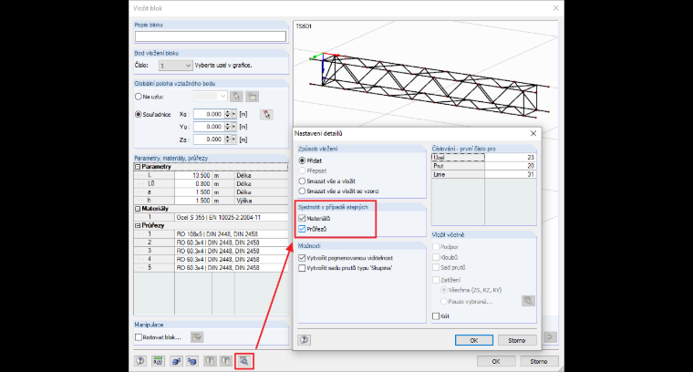Click the next arrow button under the preview
This screenshot has height=372, width=693.
(x=550, y=336)
